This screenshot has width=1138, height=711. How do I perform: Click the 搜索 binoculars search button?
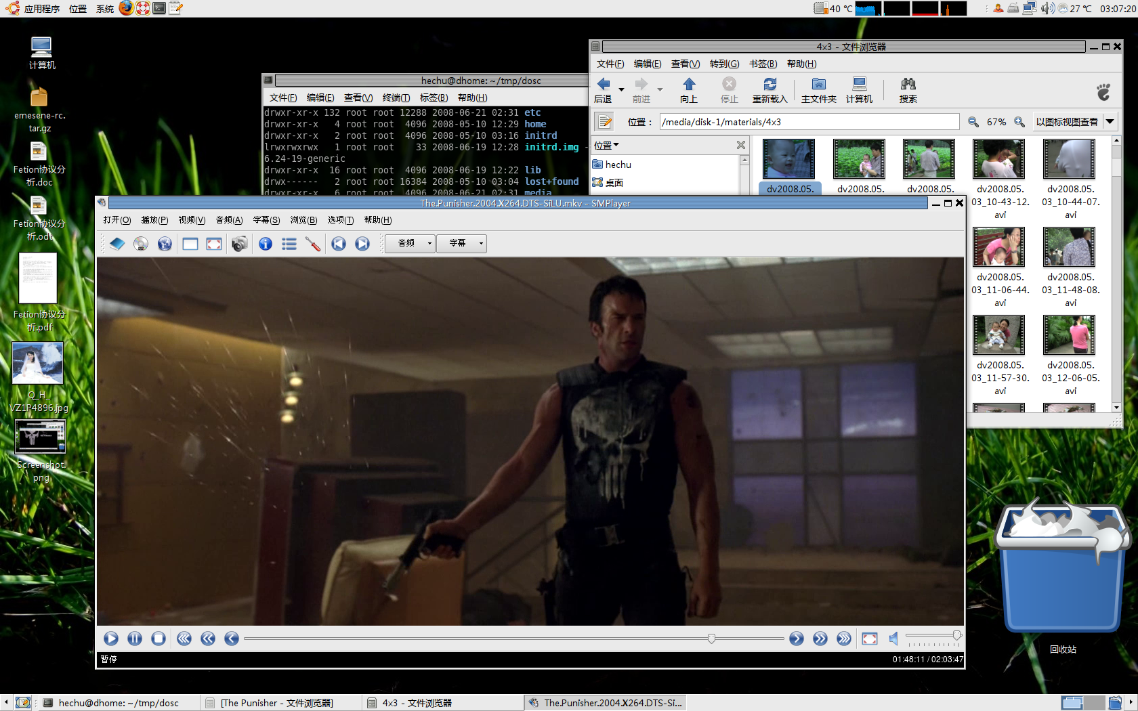[908, 90]
